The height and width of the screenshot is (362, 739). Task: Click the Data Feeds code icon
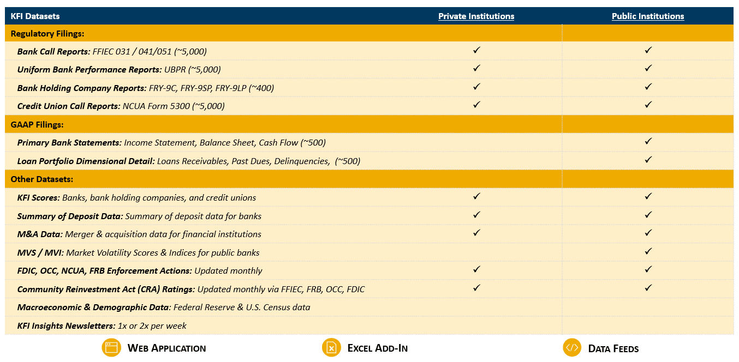click(572, 348)
